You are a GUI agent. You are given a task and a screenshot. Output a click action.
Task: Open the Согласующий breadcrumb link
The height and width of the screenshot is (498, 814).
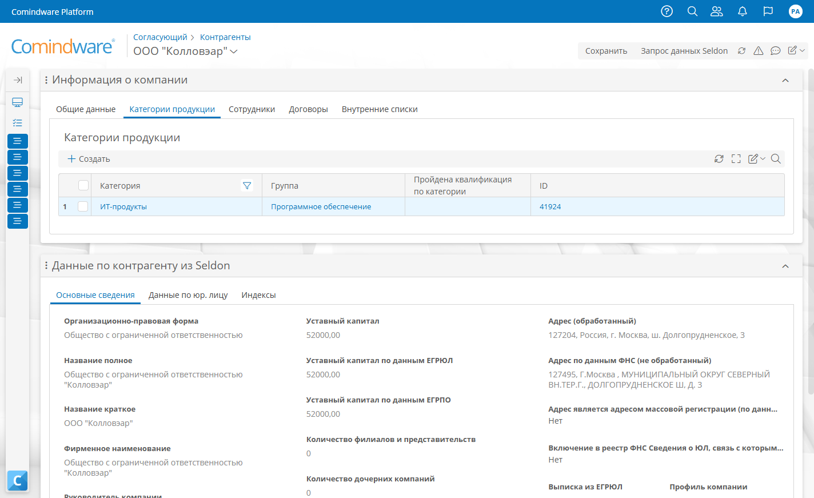(x=160, y=37)
